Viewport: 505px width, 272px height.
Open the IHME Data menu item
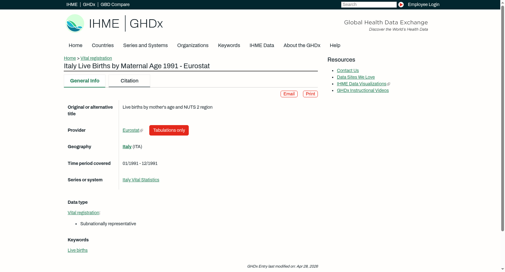[262, 45]
